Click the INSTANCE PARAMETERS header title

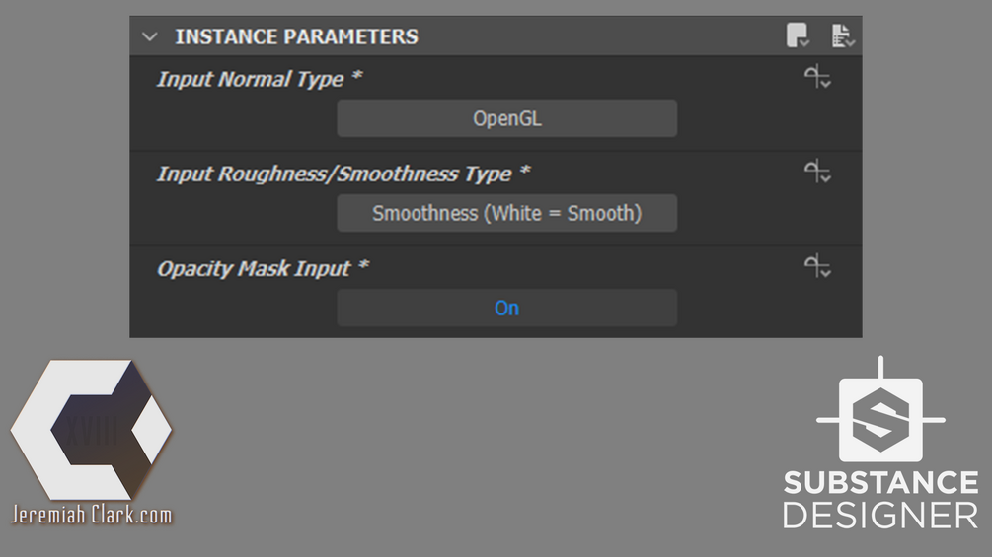click(296, 37)
